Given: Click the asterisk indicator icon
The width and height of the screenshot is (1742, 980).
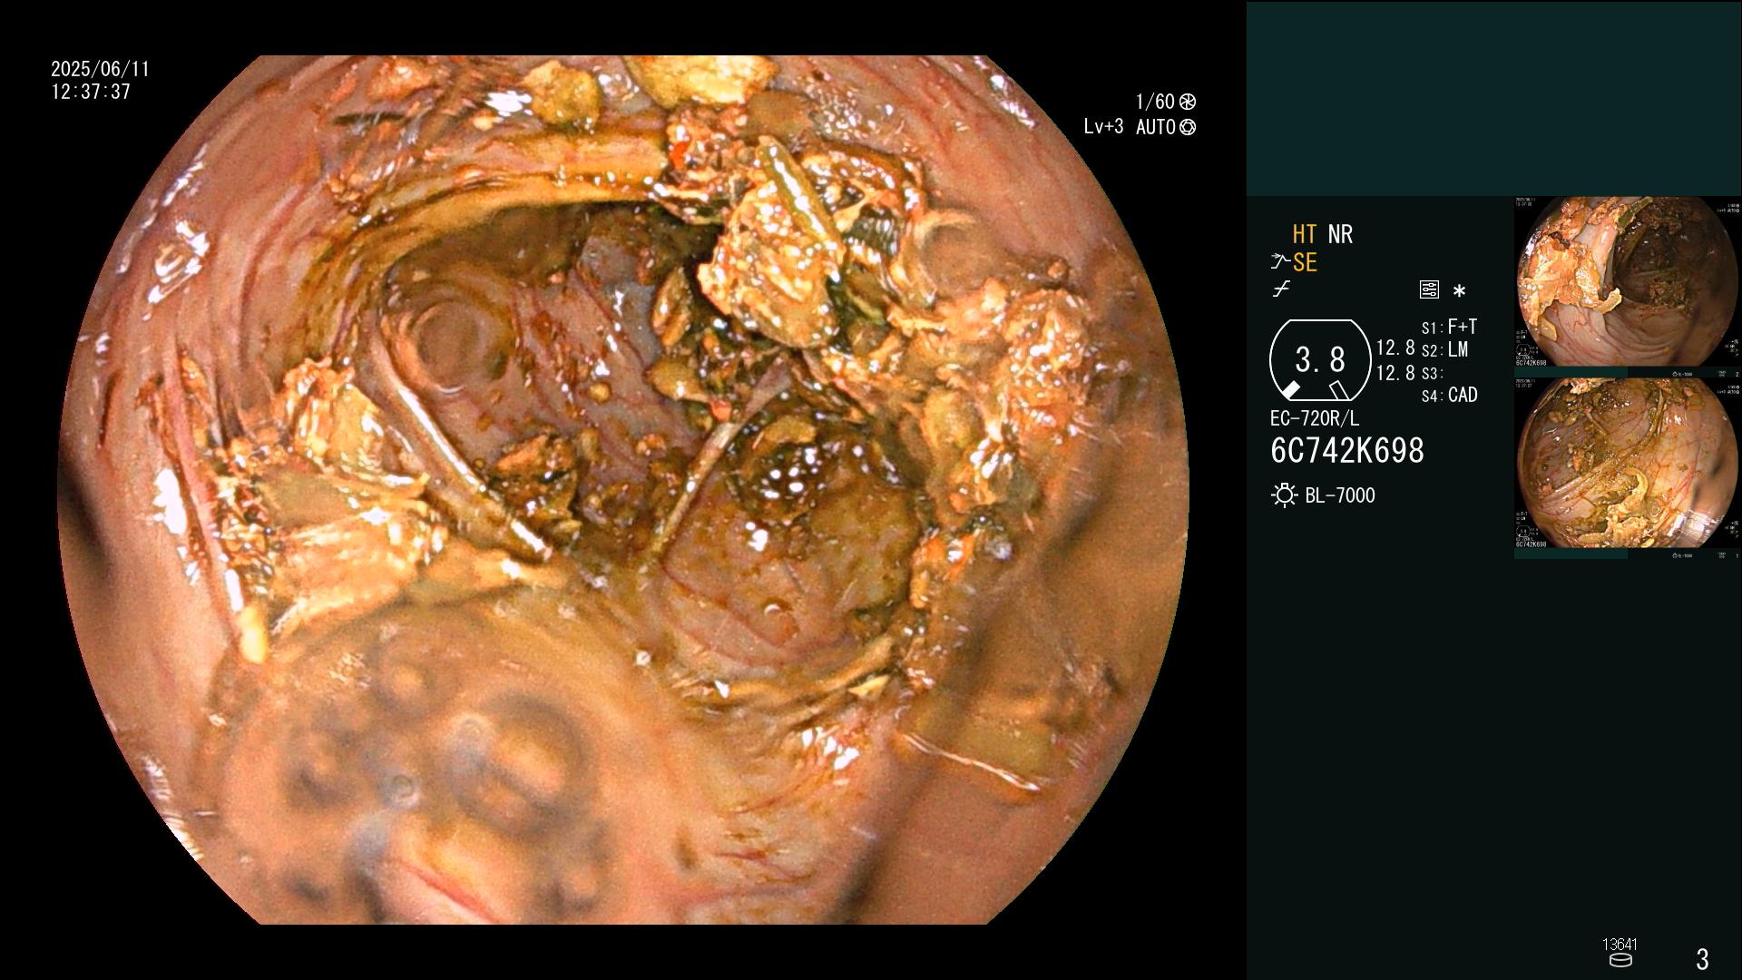Looking at the screenshot, I should pyautogui.click(x=1459, y=290).
